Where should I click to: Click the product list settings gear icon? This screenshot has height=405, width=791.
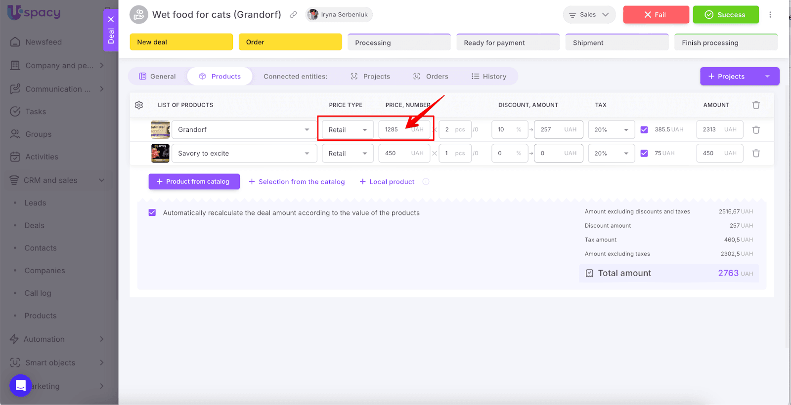click(139, 105)
